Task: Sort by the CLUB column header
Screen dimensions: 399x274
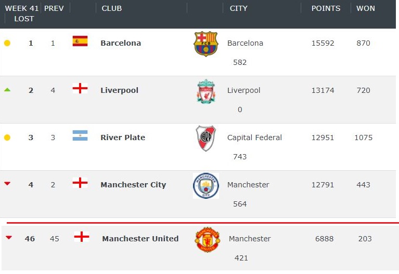Action: pyautogui.click(x=112, y=8)
